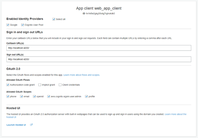Toggle the openid scope checkbox
Image resolution: width=198 pixels, height=138 pixels.
[x=35, y=96]
